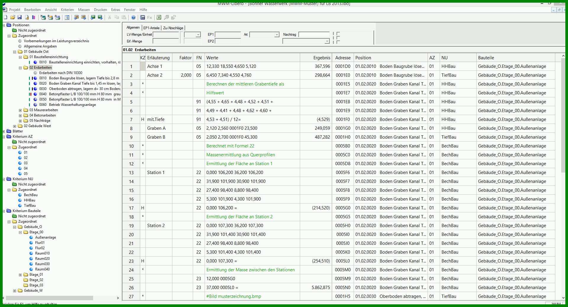
Task: Click the scissors cut icon
Action: [x=109, y=17]
